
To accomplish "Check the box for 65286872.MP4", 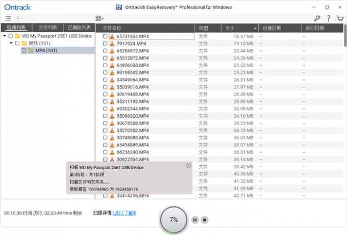I will (105, 51).
